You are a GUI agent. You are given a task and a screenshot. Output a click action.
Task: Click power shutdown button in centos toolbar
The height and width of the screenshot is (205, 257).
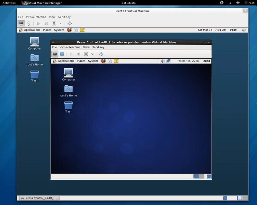point(86,54)
